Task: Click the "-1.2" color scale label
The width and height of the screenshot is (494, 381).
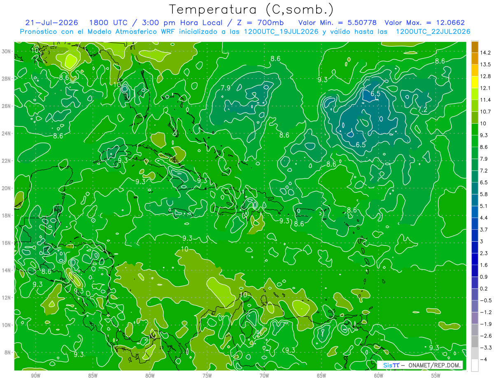Action: click(x=486, y=312)
